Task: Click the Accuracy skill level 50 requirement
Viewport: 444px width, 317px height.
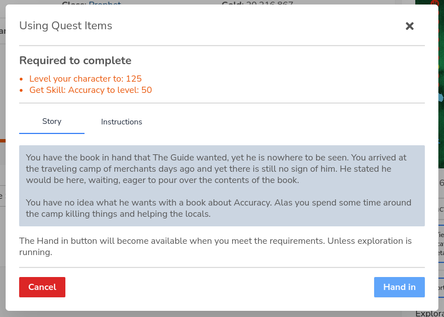Action: pyautogui.click(x=91, y=90)
